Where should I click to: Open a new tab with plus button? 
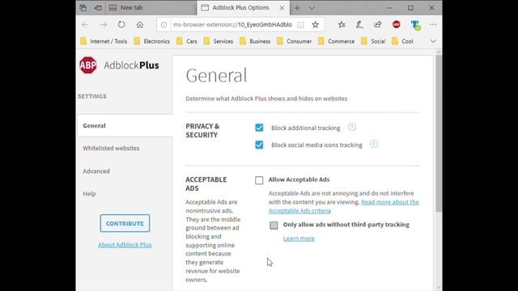[x=297, y=8]
